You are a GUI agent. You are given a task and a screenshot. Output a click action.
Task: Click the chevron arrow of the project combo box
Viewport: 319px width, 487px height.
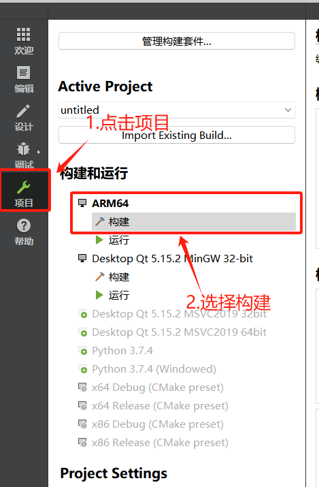click(288, 110)
